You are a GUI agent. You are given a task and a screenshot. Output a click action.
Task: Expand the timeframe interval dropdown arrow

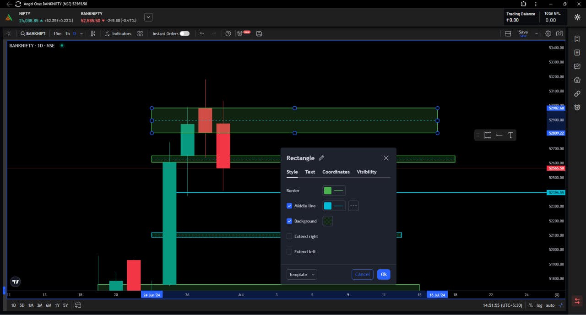point(81,33)
